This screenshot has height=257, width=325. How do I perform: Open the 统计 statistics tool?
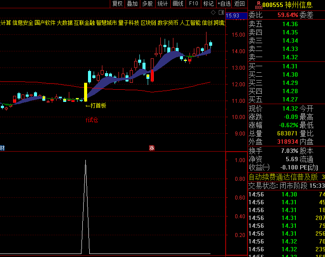162,4
